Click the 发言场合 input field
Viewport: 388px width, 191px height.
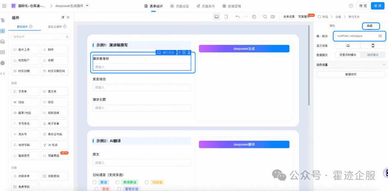(142, 87)
